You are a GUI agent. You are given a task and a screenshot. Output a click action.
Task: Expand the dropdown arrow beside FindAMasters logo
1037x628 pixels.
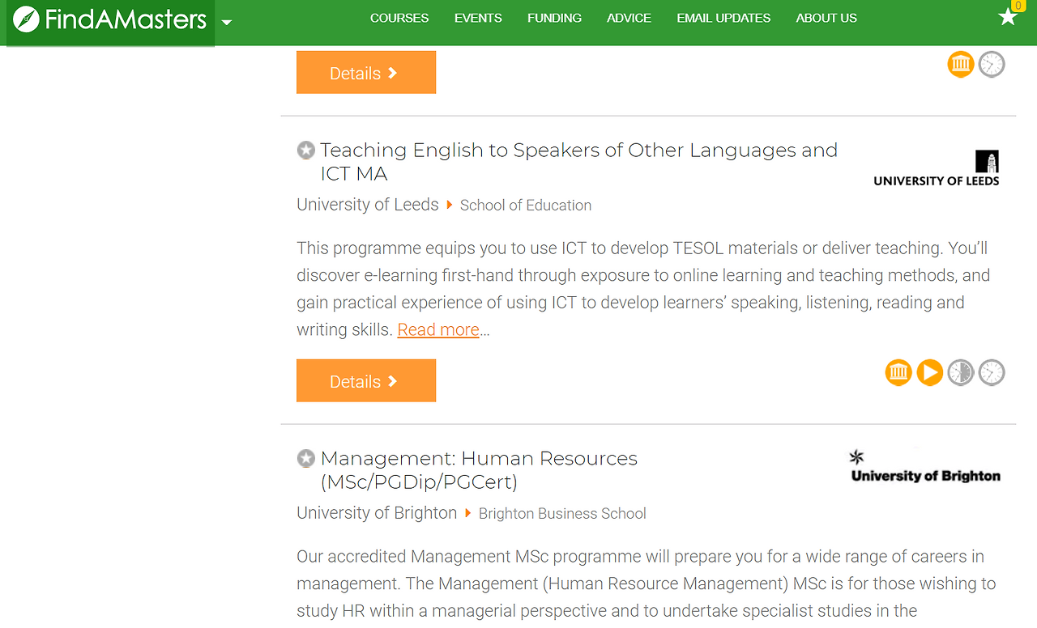227,22
